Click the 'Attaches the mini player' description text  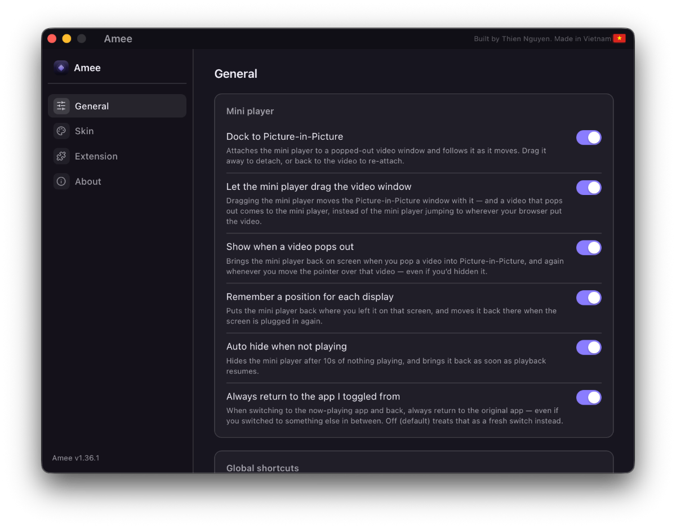click(x=386, y=156)
